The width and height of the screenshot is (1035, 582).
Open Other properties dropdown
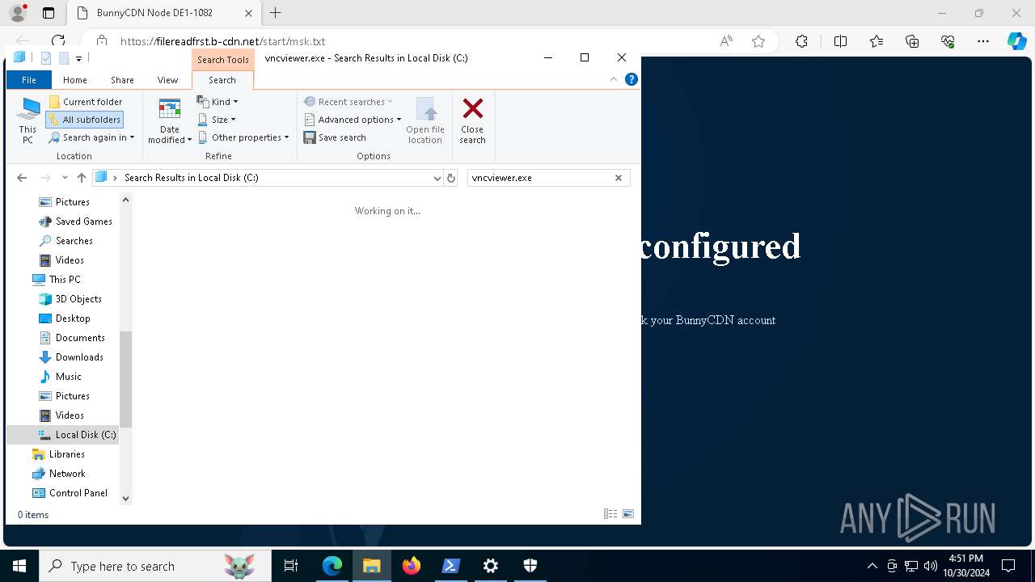point(243,137)
